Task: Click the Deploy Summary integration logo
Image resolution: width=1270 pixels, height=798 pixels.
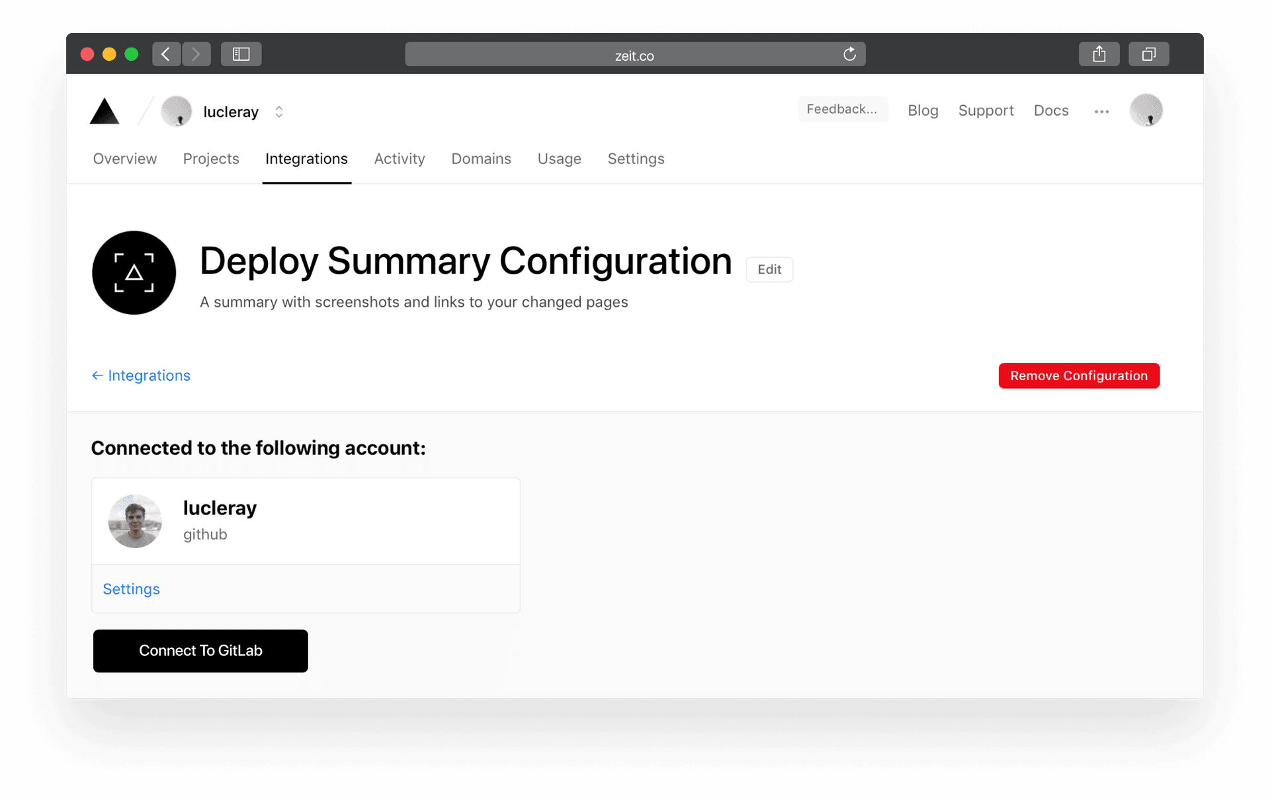Action: pyautogui.click(x=134, y=272)
